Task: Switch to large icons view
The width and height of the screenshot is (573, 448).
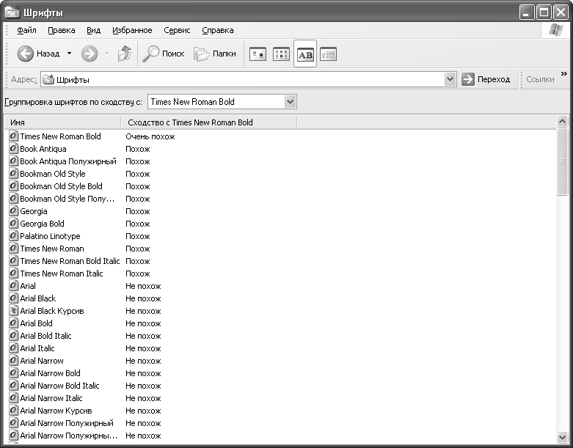Action: [258, 54]
